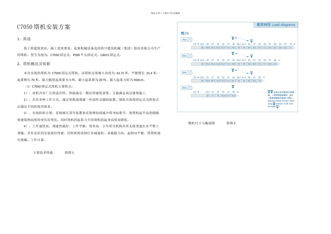Screen dimensions: 331x234
Task: Click the sentence starting "1)、该机具有广泛的适应性"
Action: point(86,93)
